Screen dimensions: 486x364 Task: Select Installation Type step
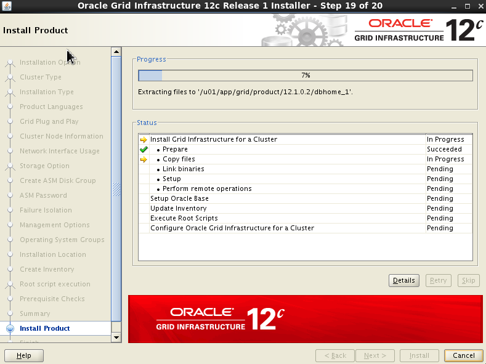pyautogui.click(x=47, y=92)
